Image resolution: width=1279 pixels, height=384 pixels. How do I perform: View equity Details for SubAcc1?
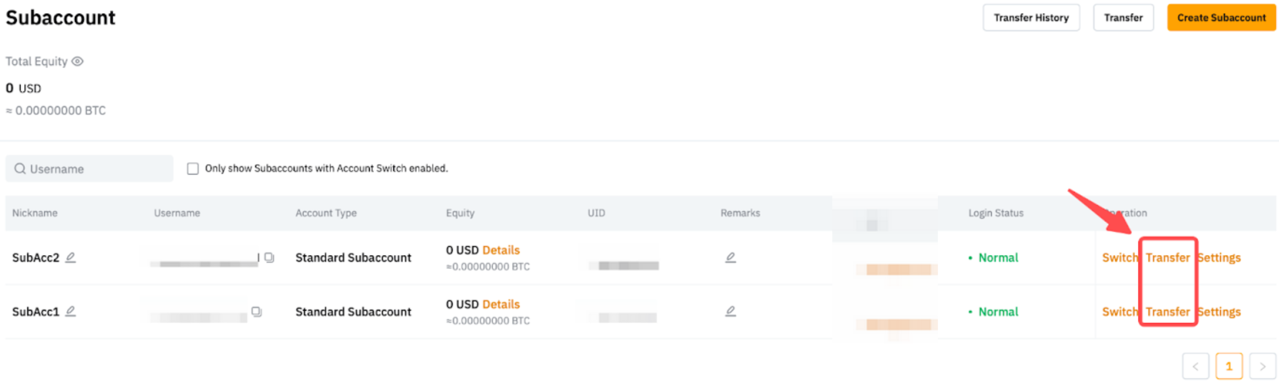point(501,304)
